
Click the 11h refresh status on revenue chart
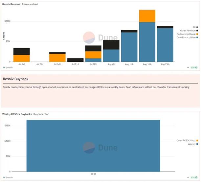click(x=194, y=67)
